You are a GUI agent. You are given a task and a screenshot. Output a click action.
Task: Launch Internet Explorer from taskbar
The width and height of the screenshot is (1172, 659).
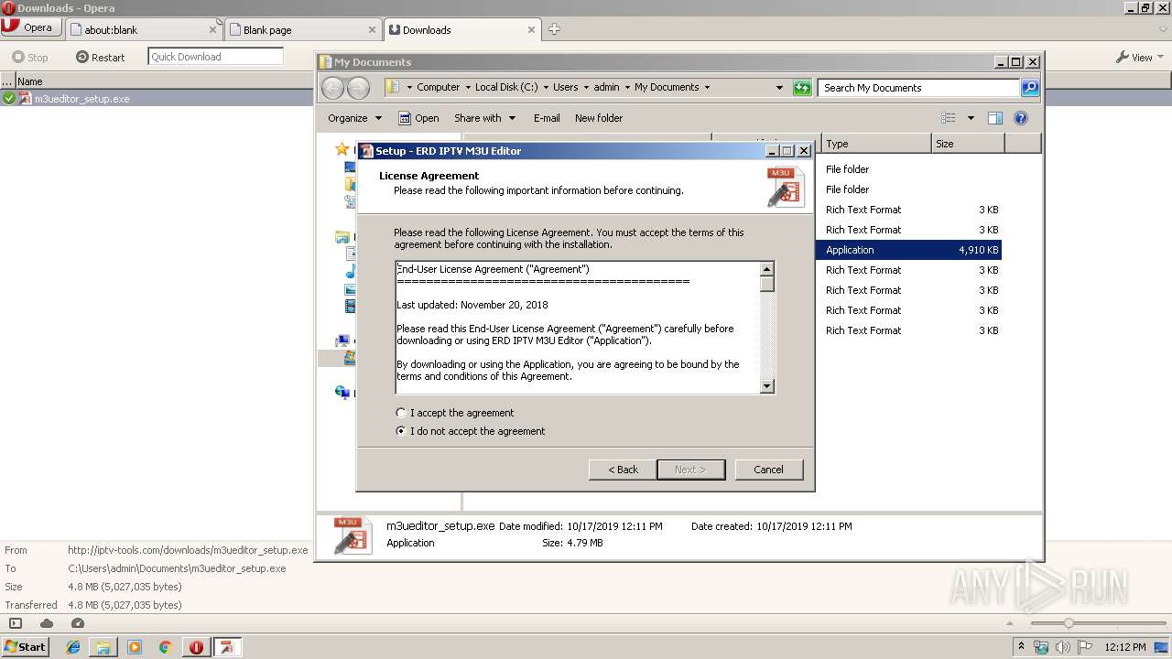[73, 647]
